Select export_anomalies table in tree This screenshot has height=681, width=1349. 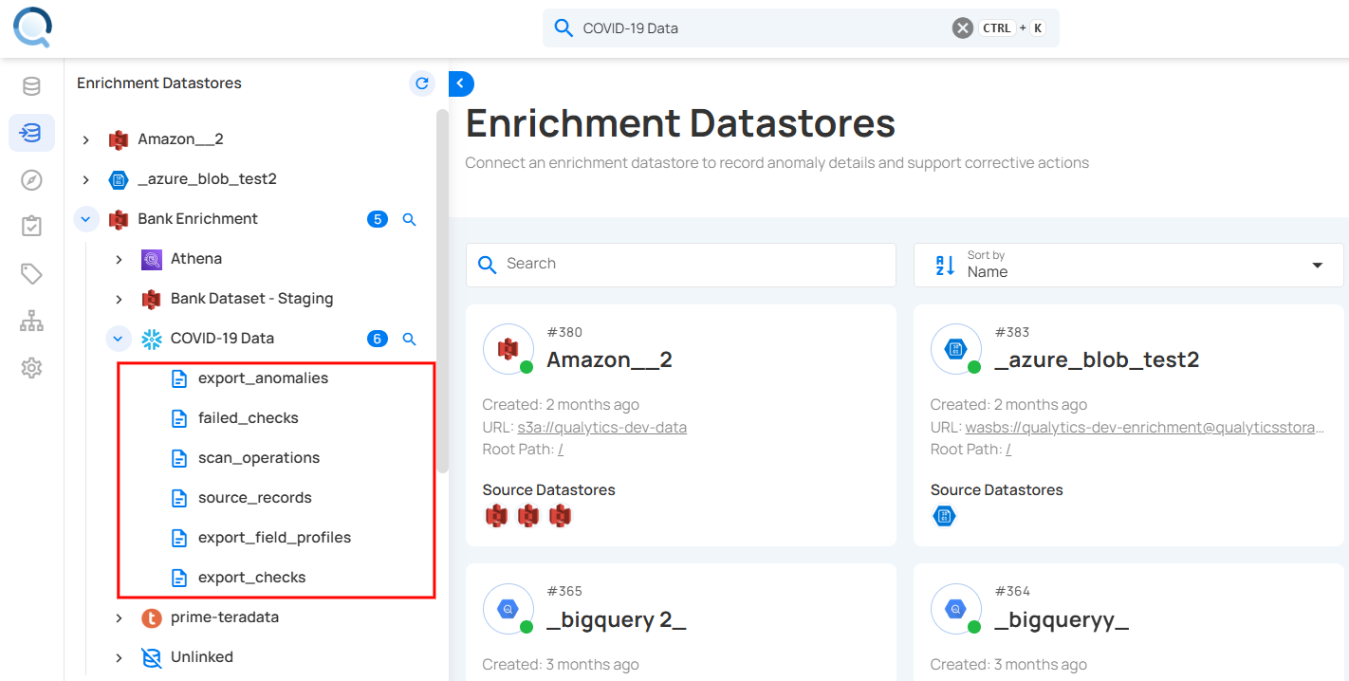coord(263,378)
